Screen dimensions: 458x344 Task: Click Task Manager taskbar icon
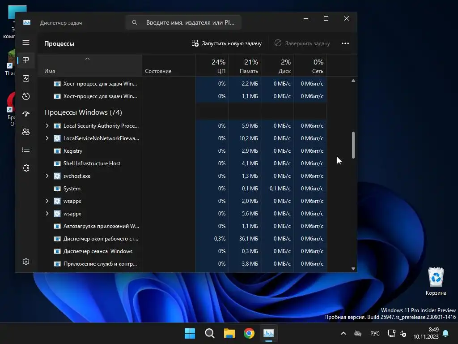point(269,333)
